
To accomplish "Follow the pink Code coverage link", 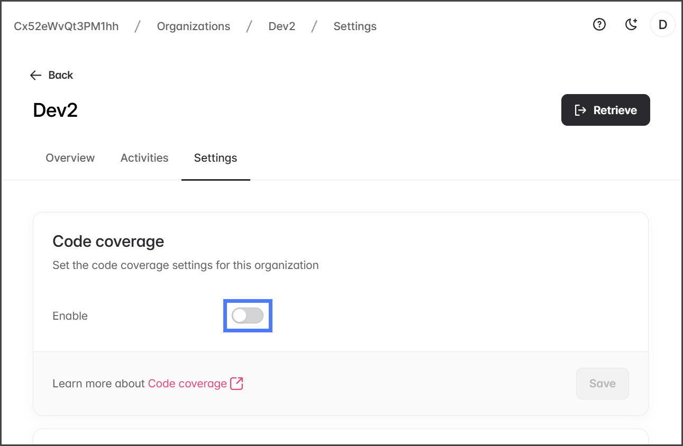I will click(x=187, y=384).
